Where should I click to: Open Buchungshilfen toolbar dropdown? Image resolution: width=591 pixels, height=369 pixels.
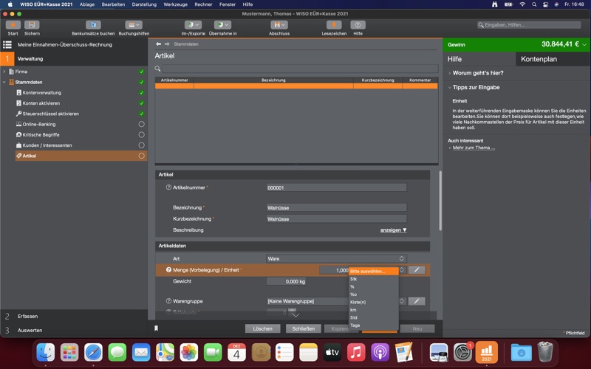click(134, 25)
